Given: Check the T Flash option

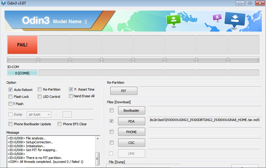Looking at the screenshot, I should coord(10,104).
